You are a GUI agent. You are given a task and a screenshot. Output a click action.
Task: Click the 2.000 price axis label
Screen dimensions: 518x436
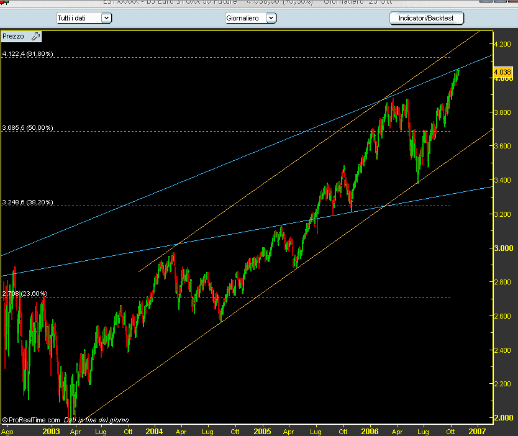click(504, 418)
